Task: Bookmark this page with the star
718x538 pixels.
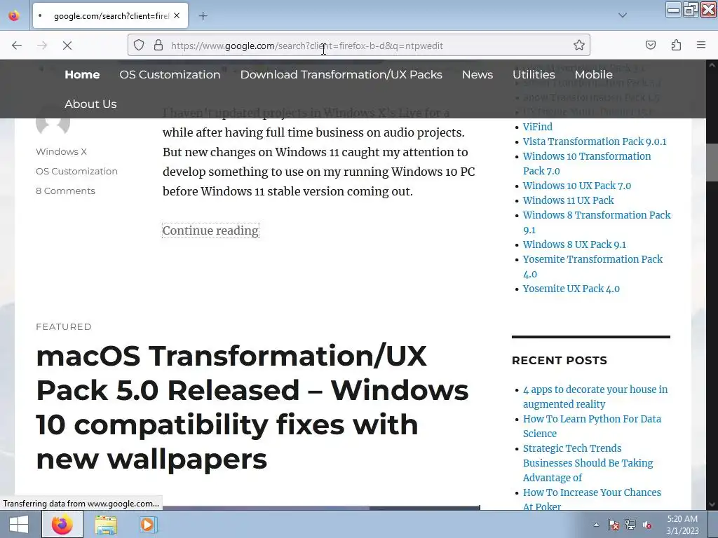Action: click(578, 46)
